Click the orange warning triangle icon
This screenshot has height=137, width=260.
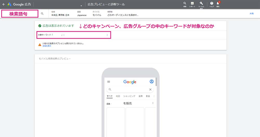click(x=40, y=45)
